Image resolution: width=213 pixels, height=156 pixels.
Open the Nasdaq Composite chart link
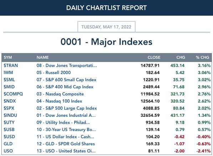[60, 94]
